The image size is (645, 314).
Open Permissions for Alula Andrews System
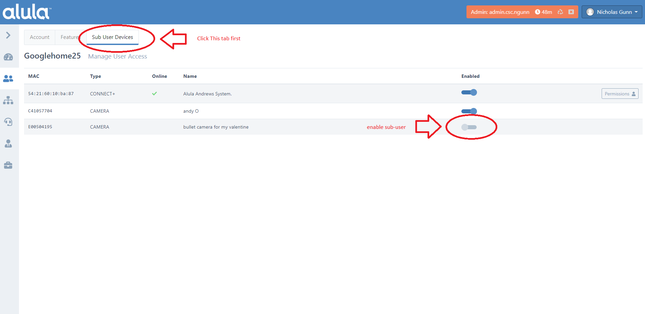coord(620,93)
